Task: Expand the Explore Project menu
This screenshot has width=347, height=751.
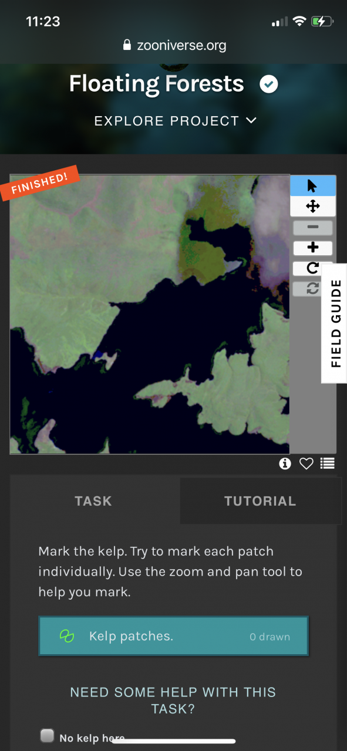Action: coord(176,121)
